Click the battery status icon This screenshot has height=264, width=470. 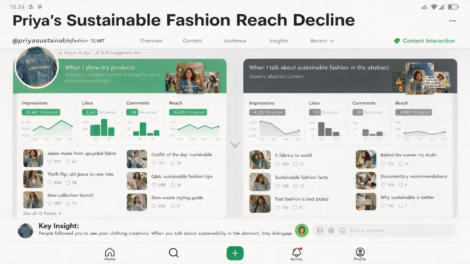click(453, 7)
